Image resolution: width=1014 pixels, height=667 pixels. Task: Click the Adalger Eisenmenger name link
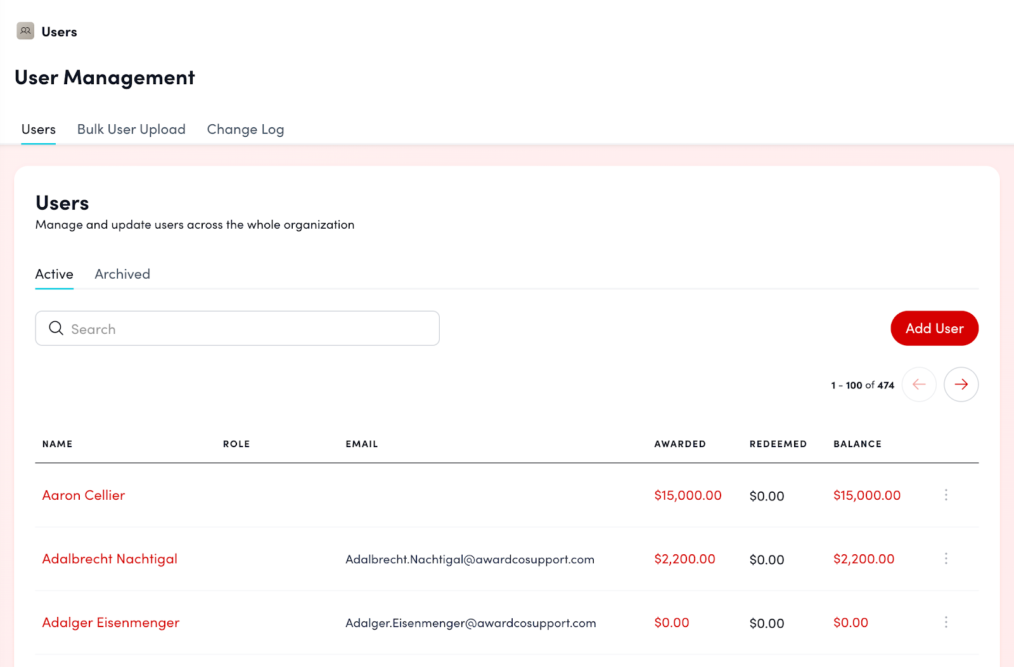tap(111, 623)
